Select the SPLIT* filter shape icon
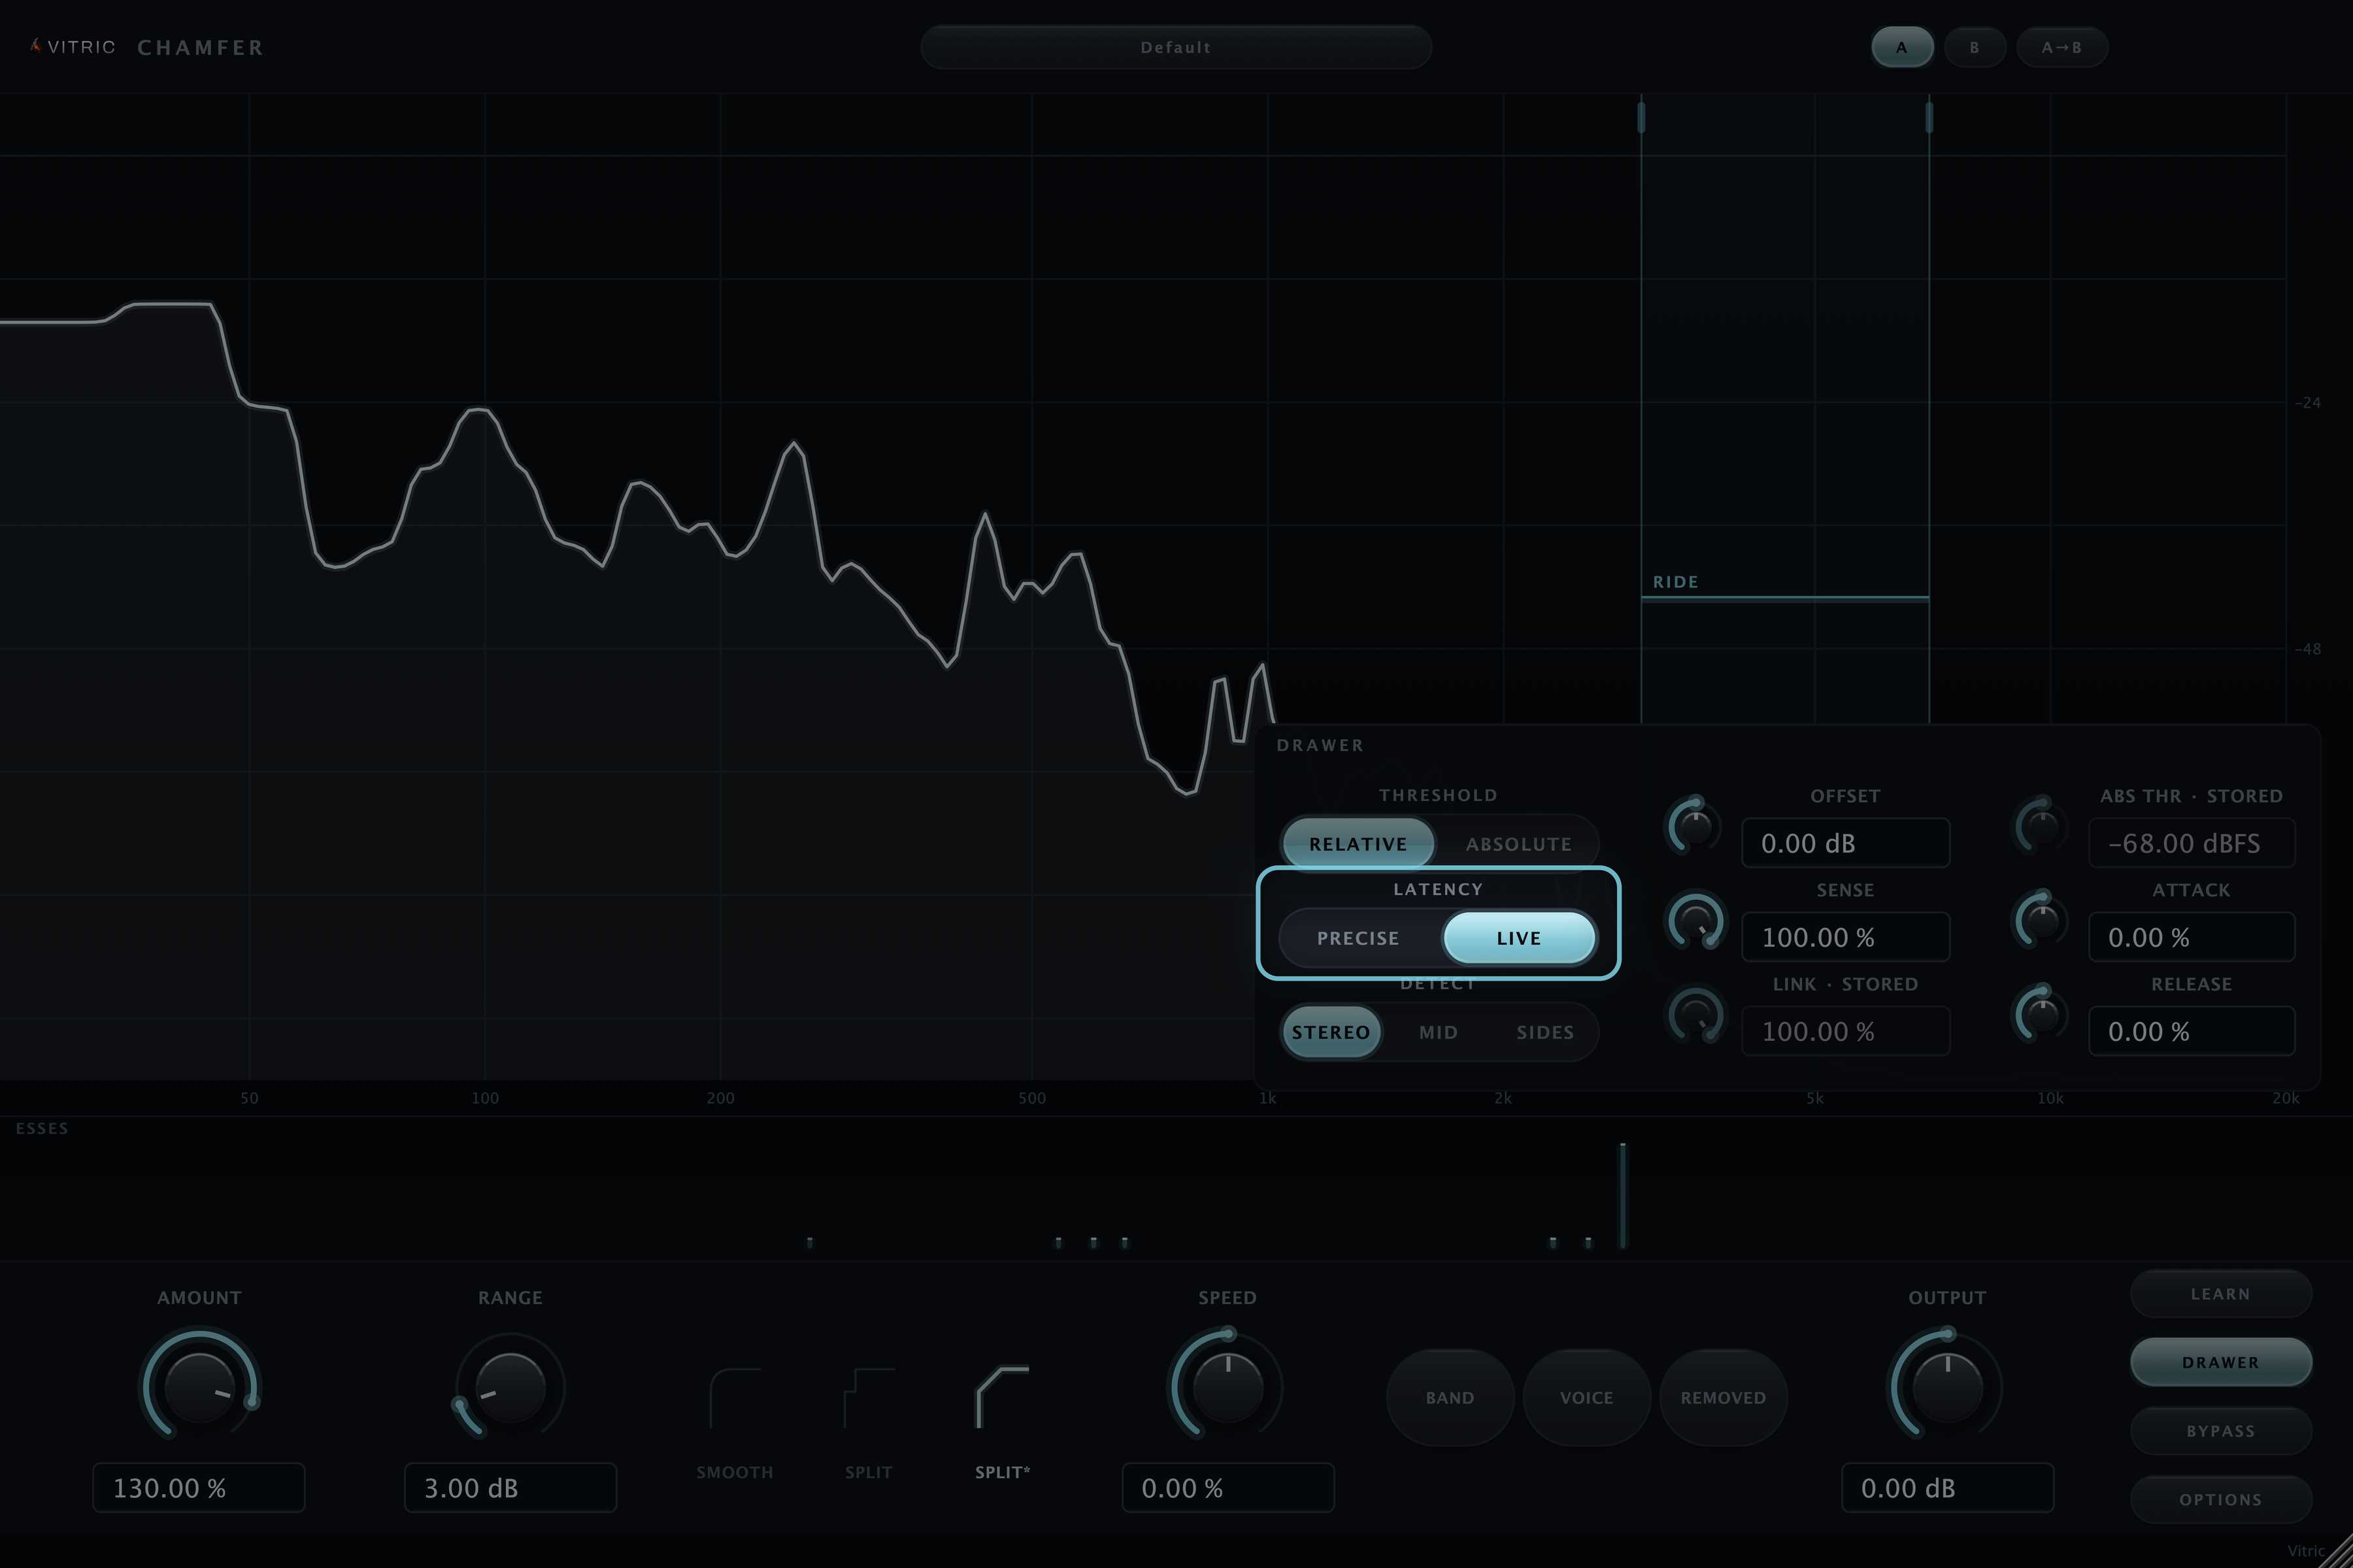This screenshot has height=1568, width=2353. click(1003, 1398)
